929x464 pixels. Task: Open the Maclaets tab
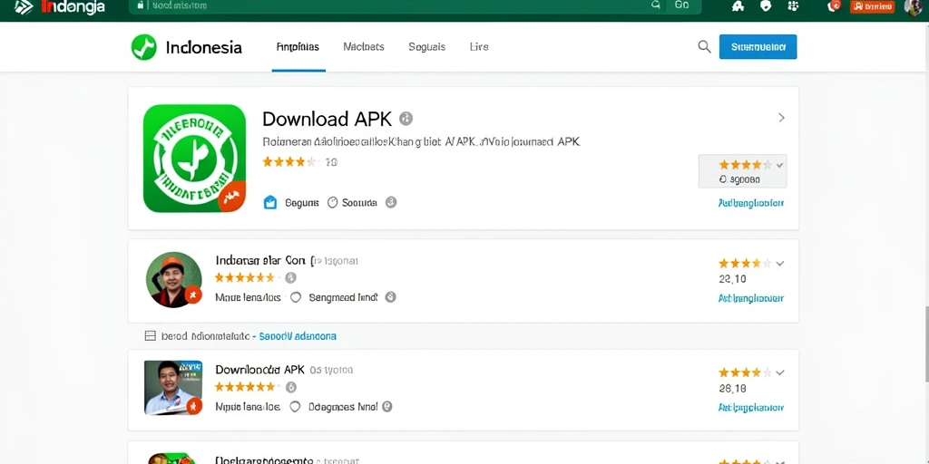click(364, 47)
